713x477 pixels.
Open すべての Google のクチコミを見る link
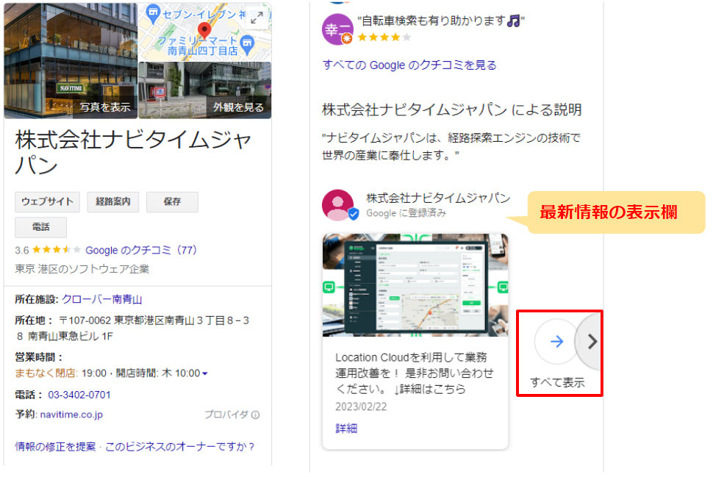[x=409, y=65]
